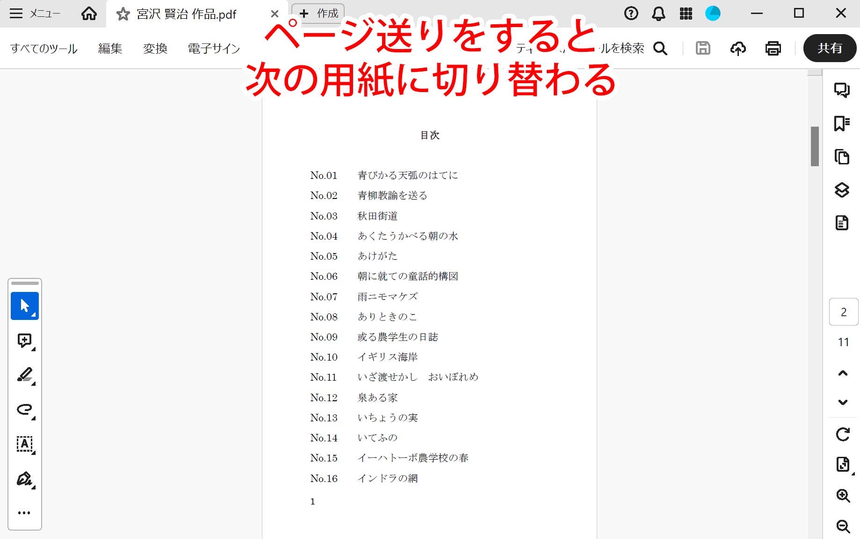
Task: Open the 編集 menu
Action: click(110, 49)
